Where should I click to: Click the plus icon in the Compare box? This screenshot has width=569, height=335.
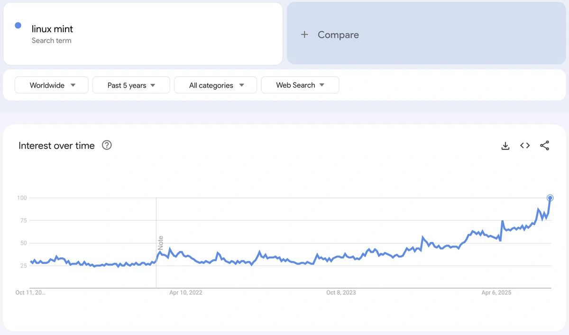[304, 34]
